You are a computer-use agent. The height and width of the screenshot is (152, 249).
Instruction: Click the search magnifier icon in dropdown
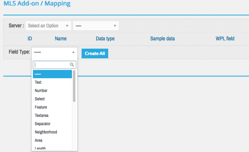[x=72, y=65]
